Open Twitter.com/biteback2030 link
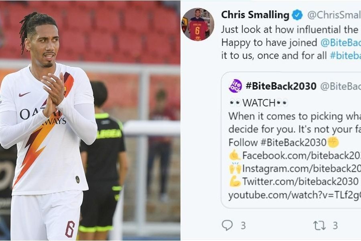 tap(300, 181)
